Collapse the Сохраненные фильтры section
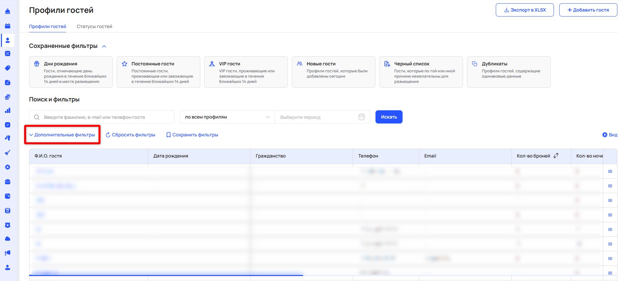The image size is (626, 281). [x=104, y=46]
